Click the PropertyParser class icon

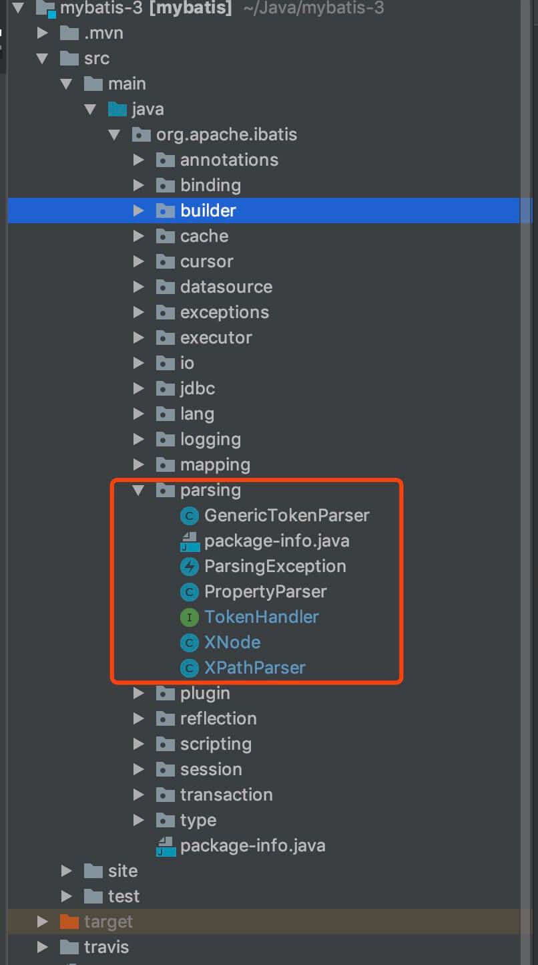point(190,591)
